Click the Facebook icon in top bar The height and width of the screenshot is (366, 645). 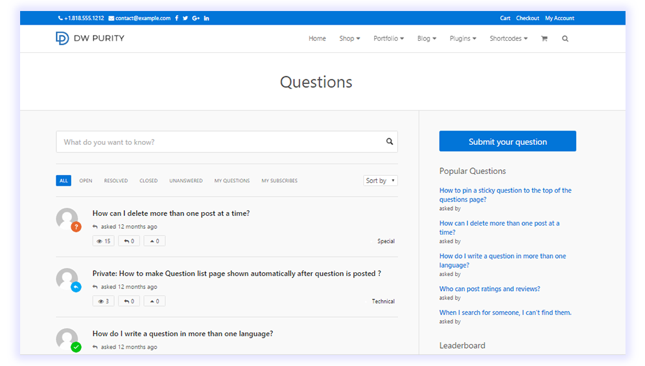click(x=176, y=18)
